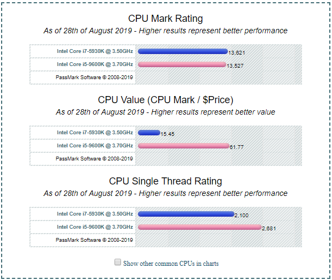Viewport: 332px width, 280px height.
Task: Click pink i5-9600K bar in CPU Mark chart
Action: click(x=182, y=64)
